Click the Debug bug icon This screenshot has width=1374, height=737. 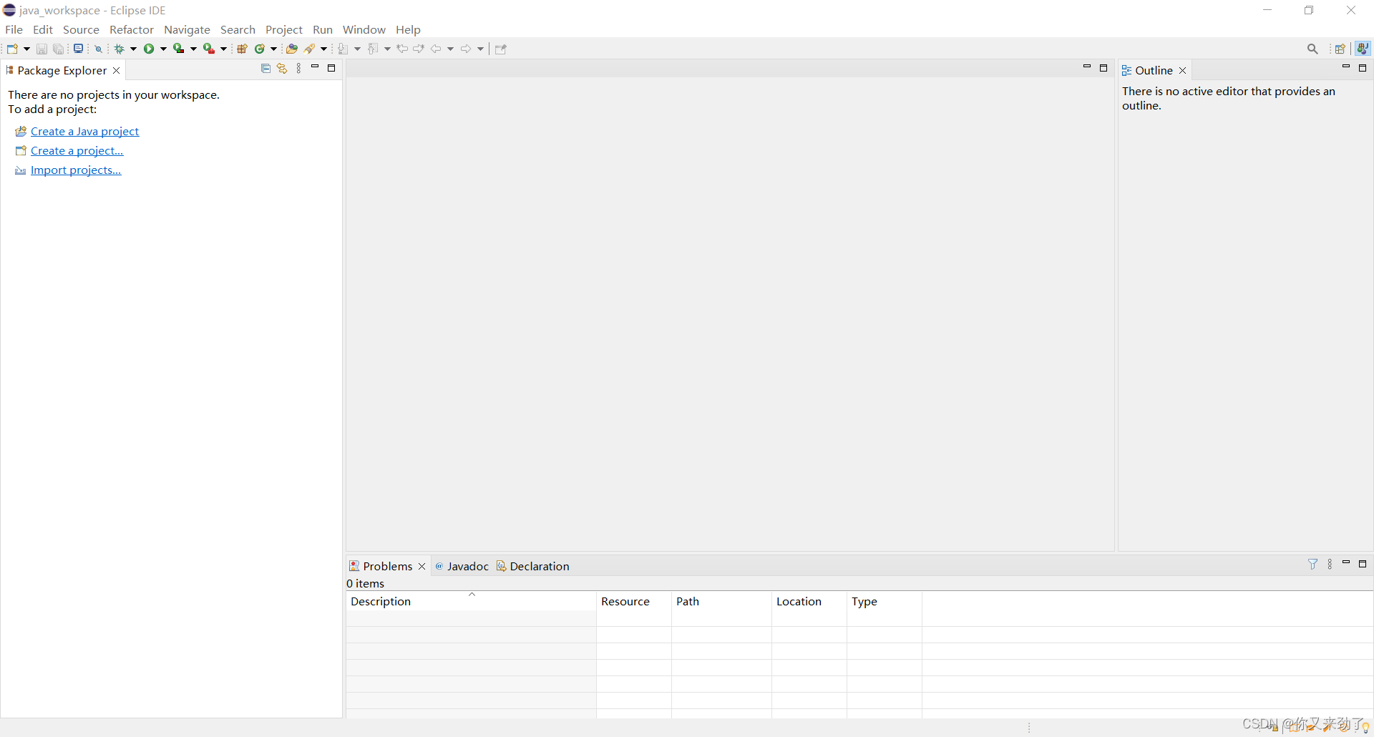120,49
